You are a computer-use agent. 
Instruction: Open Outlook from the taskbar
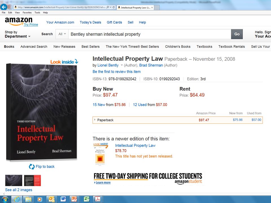click(x=51, y=199)
